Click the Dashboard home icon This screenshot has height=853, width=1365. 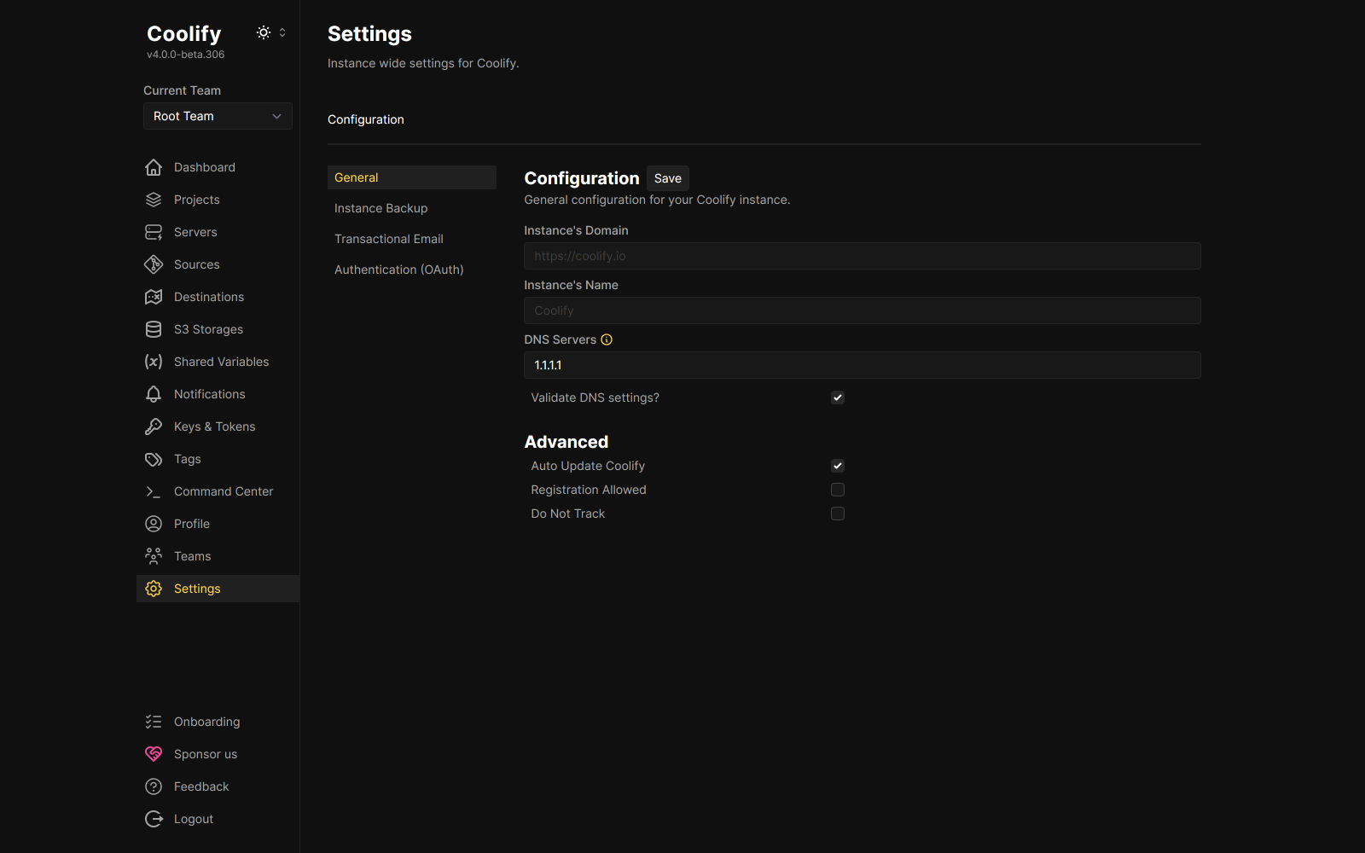(x=154, y=167)
